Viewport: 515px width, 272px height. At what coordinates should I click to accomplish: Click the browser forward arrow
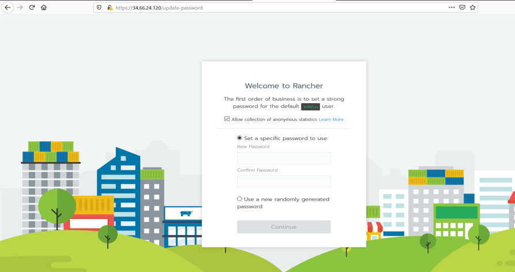[20, 7]
